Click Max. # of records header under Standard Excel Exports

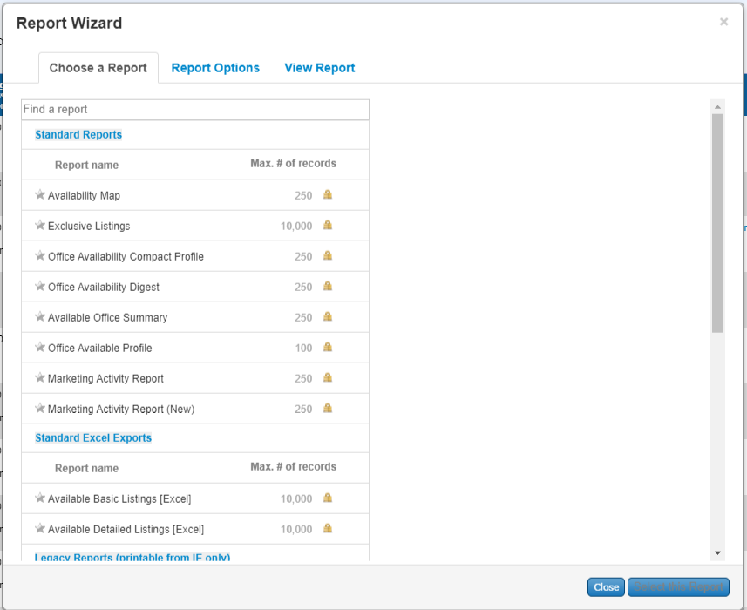294,467
